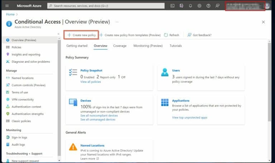Image resolution: width=275 pixels, height=163 pixels.
Task: Refresh the overview page
Action: click(172, 35)
